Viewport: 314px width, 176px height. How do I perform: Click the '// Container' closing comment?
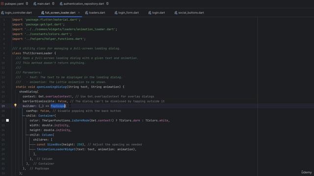pyautogui.click(x=44, y=164)
